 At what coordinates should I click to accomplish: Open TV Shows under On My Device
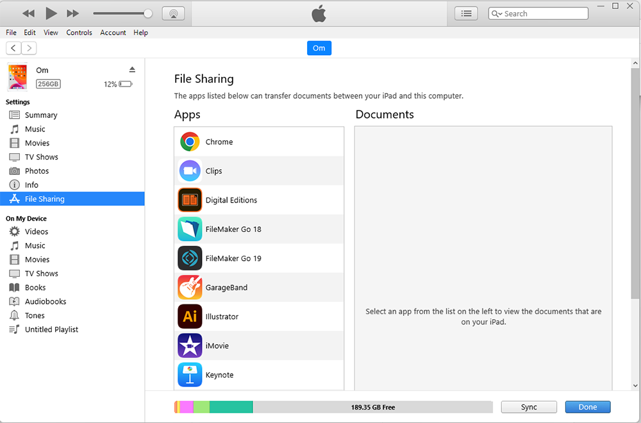click(41, 273)
